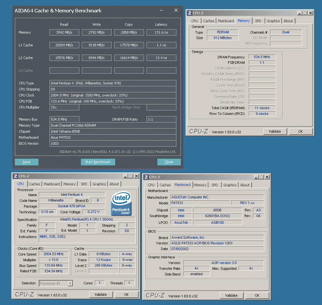Click the L1 Cache Read 32004 MB/s field

[64, 45]
